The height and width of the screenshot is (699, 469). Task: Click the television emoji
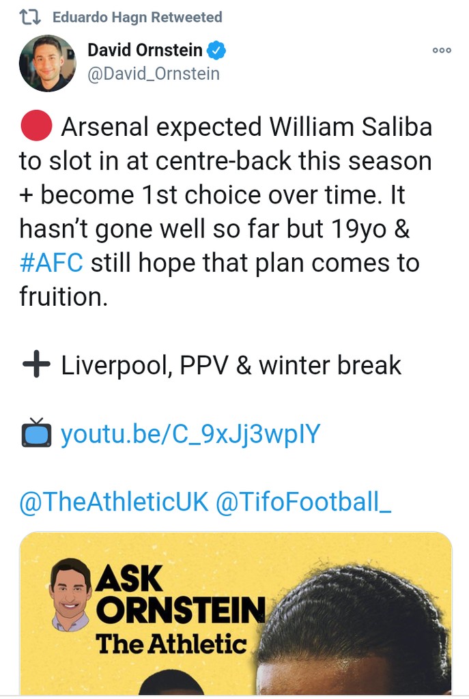(36, 433)
